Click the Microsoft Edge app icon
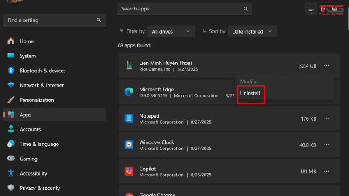The height and width of the screenshot is (196, 349). [x=129, y=92]
